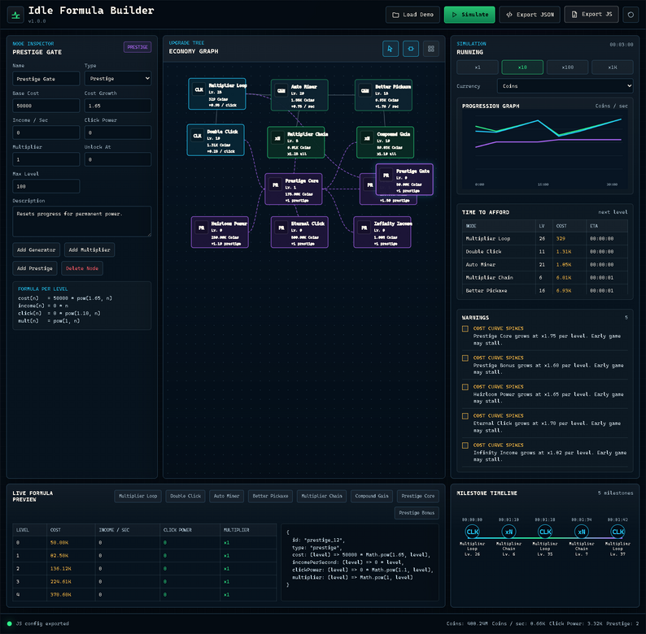Click the PRESTIGE badge in Node Inspector

pyautogui.click(x=137, y=47)
